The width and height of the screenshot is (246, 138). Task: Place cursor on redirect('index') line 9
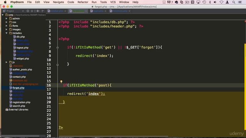(x=94, y=56)
